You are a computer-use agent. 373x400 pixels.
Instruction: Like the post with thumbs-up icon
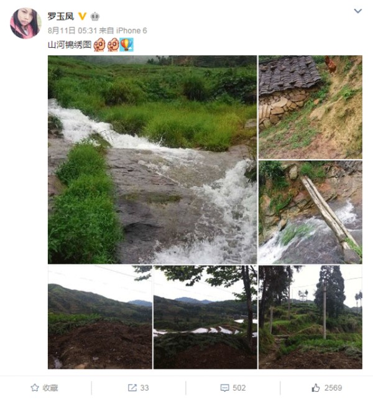[317, 387]
